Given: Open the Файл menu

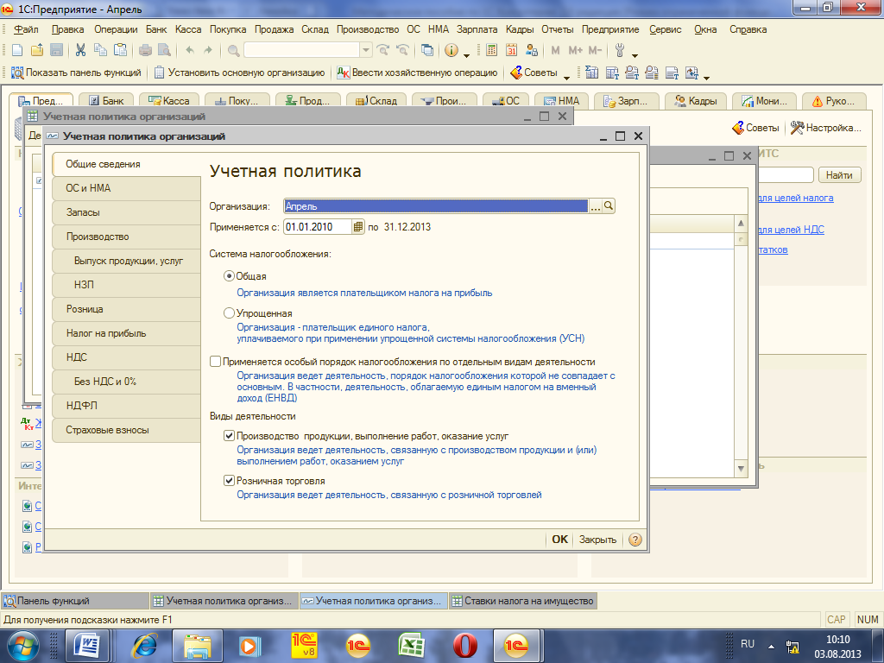Looking at the screenshot, I should pos(26,29).
